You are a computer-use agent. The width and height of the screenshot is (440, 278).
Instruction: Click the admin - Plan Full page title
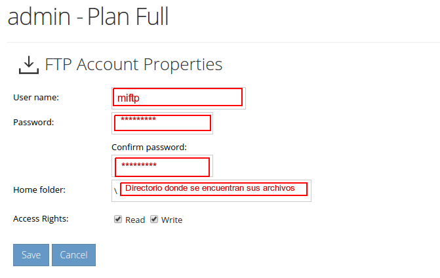coord(88,17)
